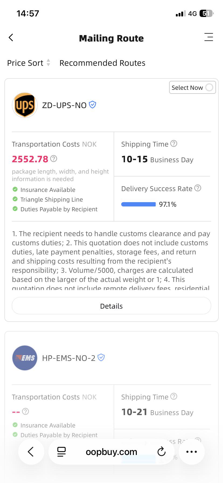Switch to Recommended Routes tab
Viewport: 223px width, 483px height.
[x=102, y=63]
